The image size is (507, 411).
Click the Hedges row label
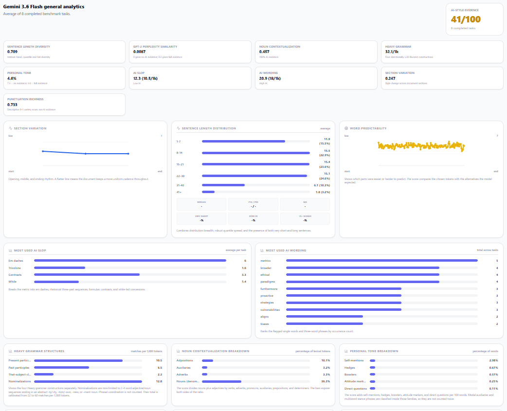(349, 368)
